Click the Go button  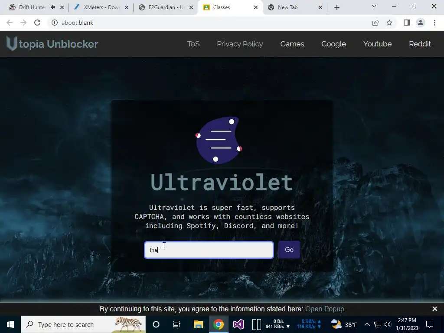coord(289,249)
